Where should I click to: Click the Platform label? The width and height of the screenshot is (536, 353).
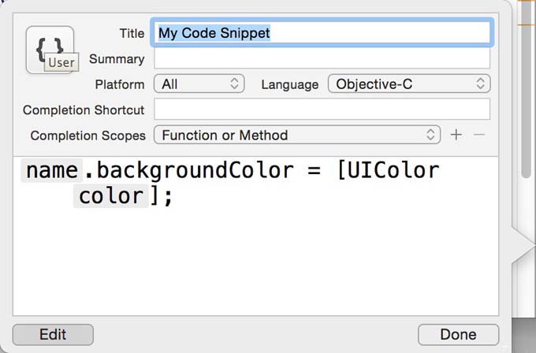coord(120,84)
